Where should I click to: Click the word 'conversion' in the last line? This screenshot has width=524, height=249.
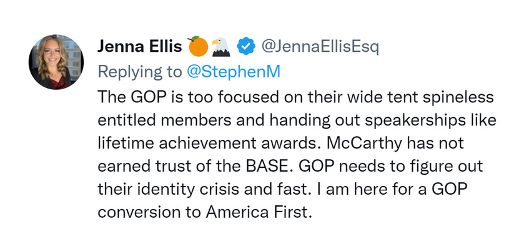tap(142, 212)
